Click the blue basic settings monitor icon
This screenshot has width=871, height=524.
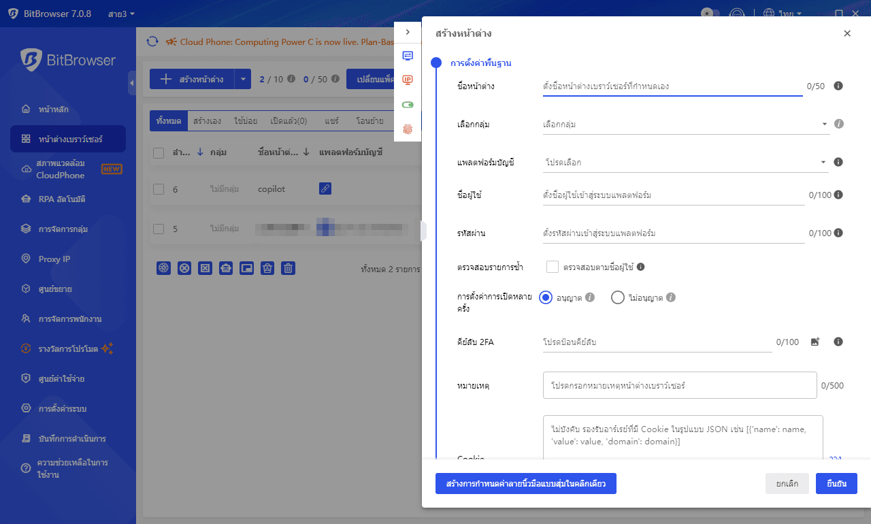pos(408,56)
